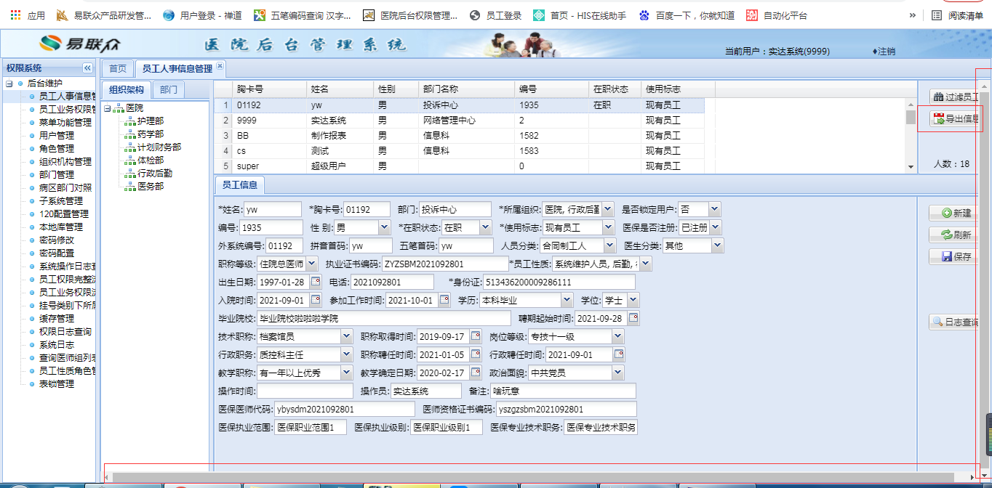The height and width of the screenshot is (488, 992).
Task: Collapse the 医院 organization tree node
Action: pyautogui.click(x=108, y=108)
